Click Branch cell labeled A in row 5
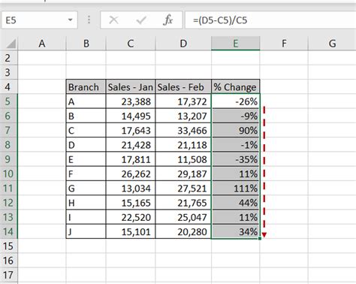The height and width of the screenshot is (284, 356). (86, 101)
